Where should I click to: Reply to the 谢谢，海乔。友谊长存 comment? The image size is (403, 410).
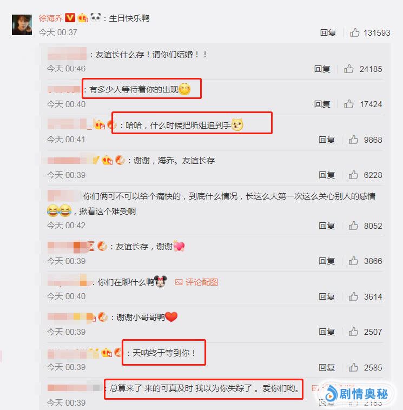(x=327, y=175)
